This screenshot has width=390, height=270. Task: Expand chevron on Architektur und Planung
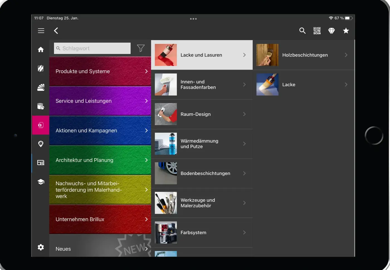[146, 160]
